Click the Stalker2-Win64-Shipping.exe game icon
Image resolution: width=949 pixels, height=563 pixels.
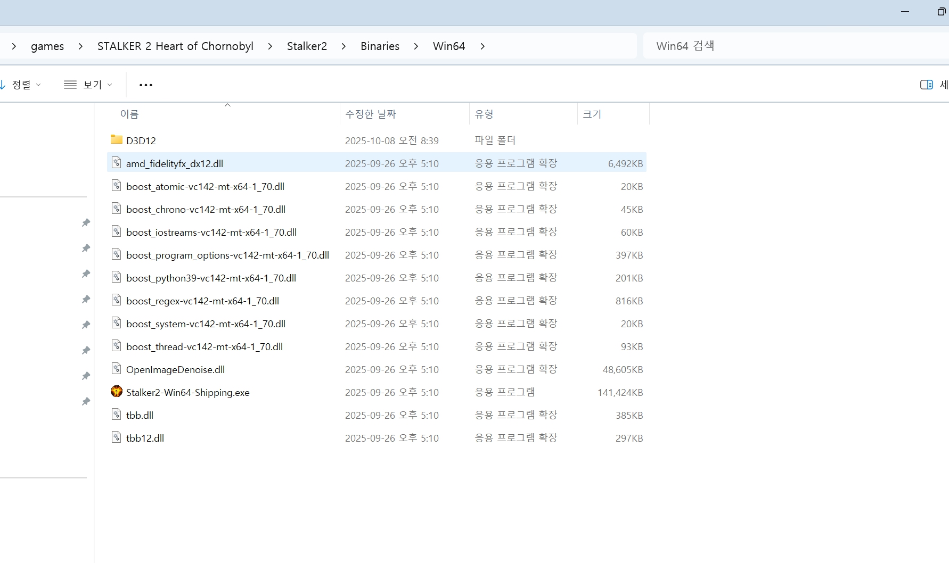[x=116, y=392]
